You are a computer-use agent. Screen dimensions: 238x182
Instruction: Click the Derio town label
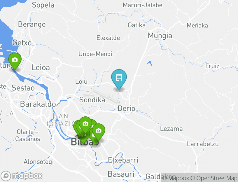tap(127, 108)
